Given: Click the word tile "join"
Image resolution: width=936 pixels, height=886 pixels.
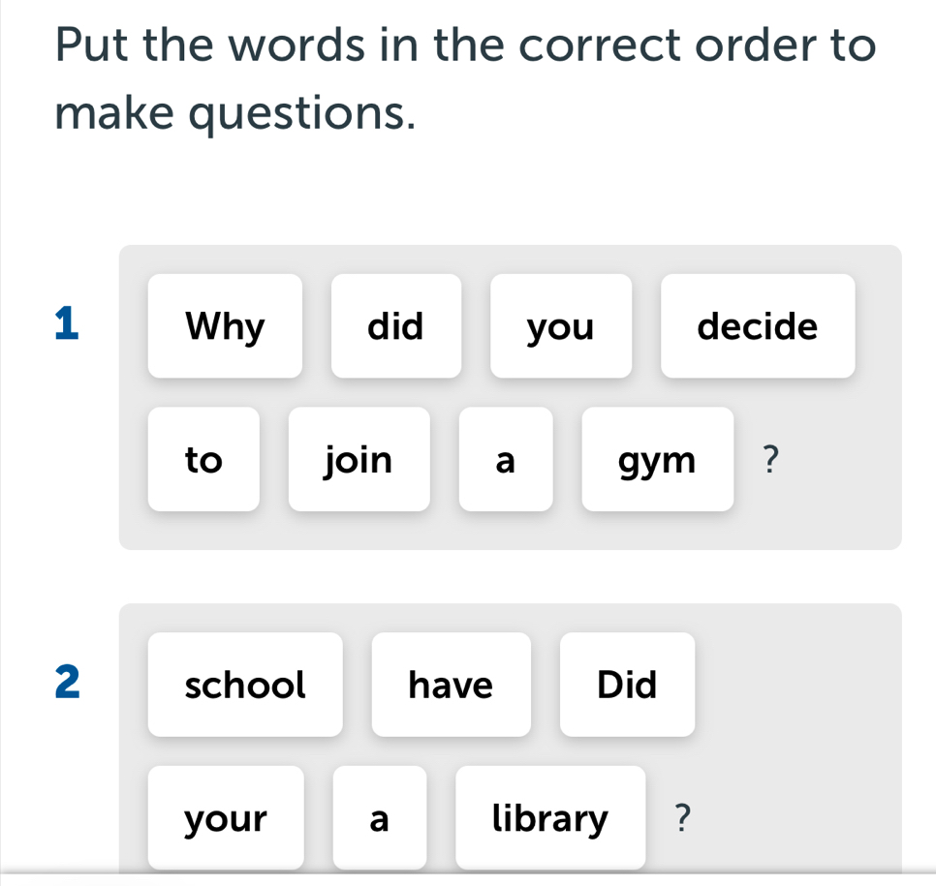Looking at the screenshot, I should [x=359, y=460].
